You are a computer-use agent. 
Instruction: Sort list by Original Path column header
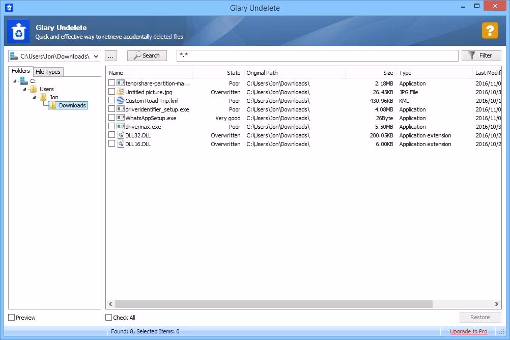(294, 73)
